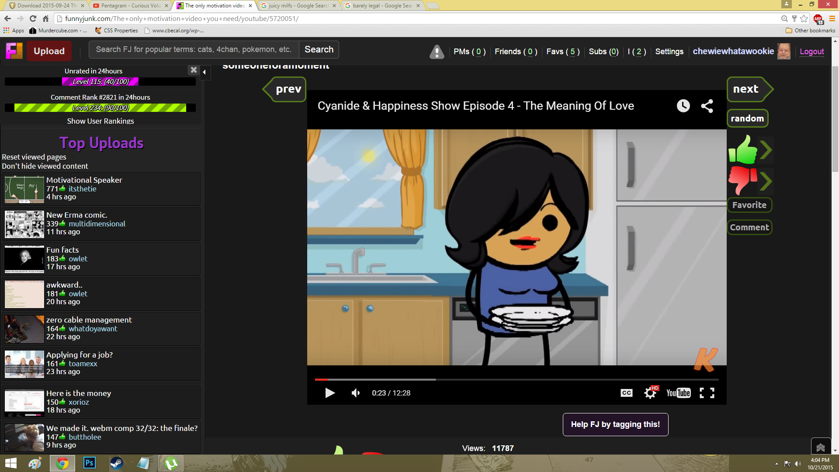The height and width of the screenshot is (472, 839).
Task: Click the Watch Later clock icon
Action: coord(683,106)
